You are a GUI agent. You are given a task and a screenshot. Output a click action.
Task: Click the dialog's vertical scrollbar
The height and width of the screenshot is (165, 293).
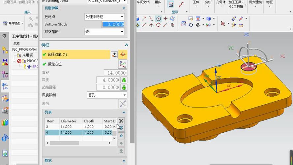click(x=132, y=72)
